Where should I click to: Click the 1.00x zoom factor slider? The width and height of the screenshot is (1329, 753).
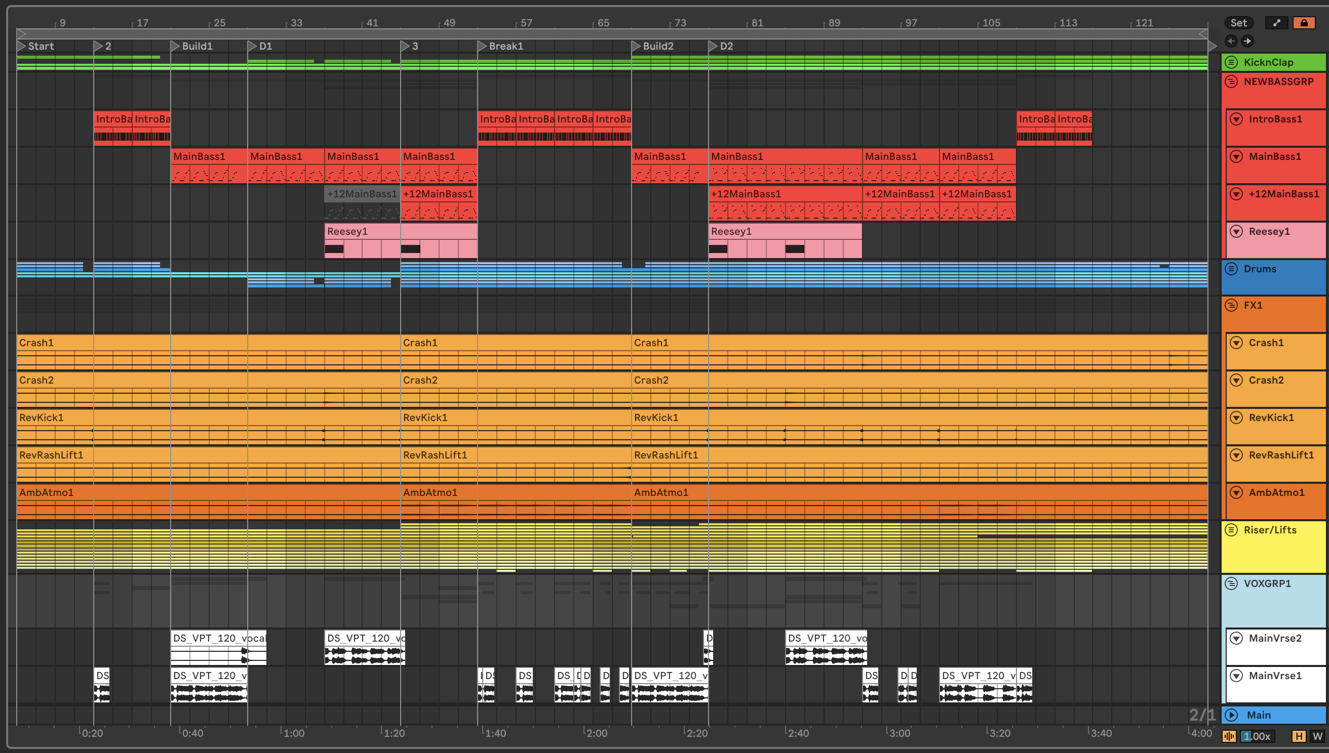pos(1257,736)
